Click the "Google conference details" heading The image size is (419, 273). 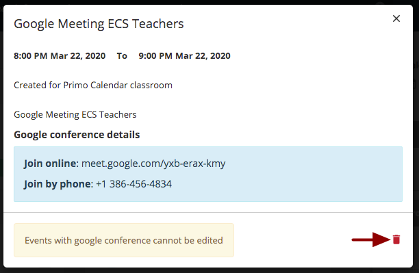[77, 135]
